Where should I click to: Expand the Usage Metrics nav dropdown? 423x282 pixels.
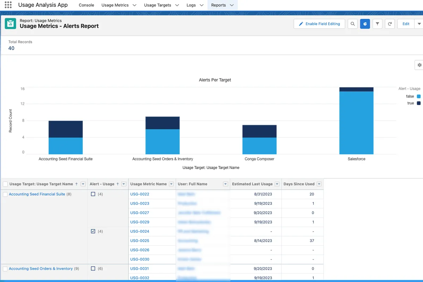134,5
